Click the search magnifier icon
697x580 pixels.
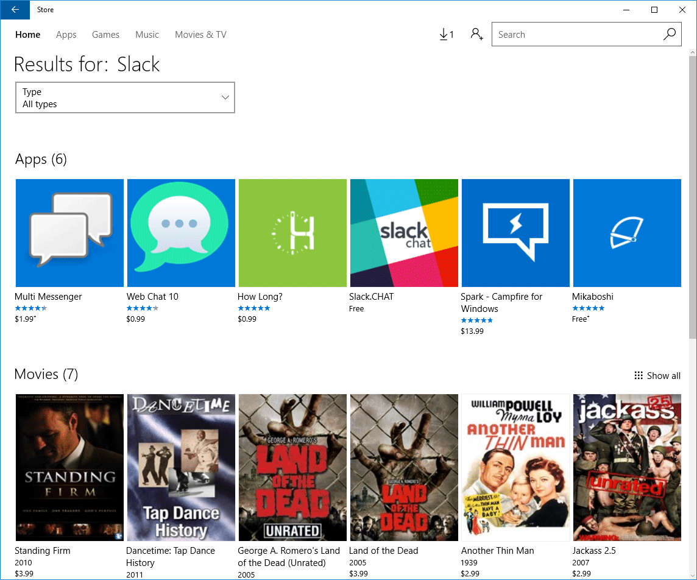[670, 34]
